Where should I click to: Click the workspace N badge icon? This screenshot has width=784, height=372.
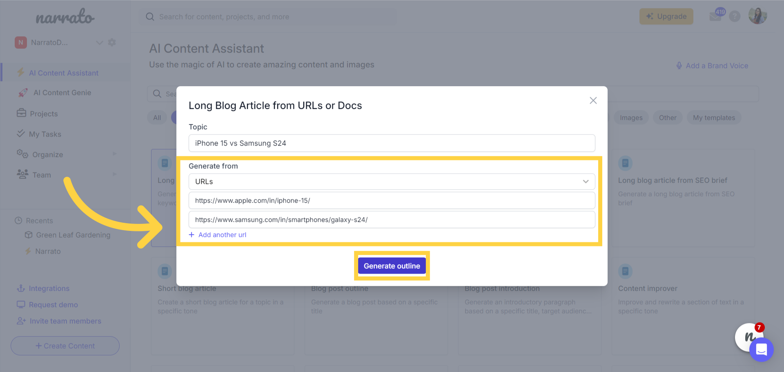21,42
